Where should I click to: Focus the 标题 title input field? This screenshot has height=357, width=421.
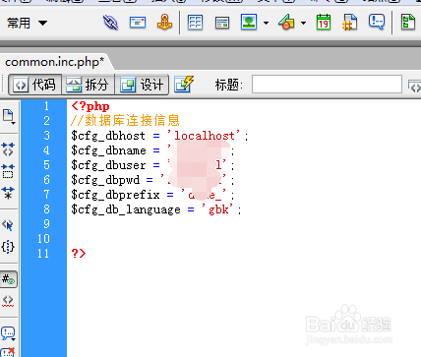pos(327,85)
